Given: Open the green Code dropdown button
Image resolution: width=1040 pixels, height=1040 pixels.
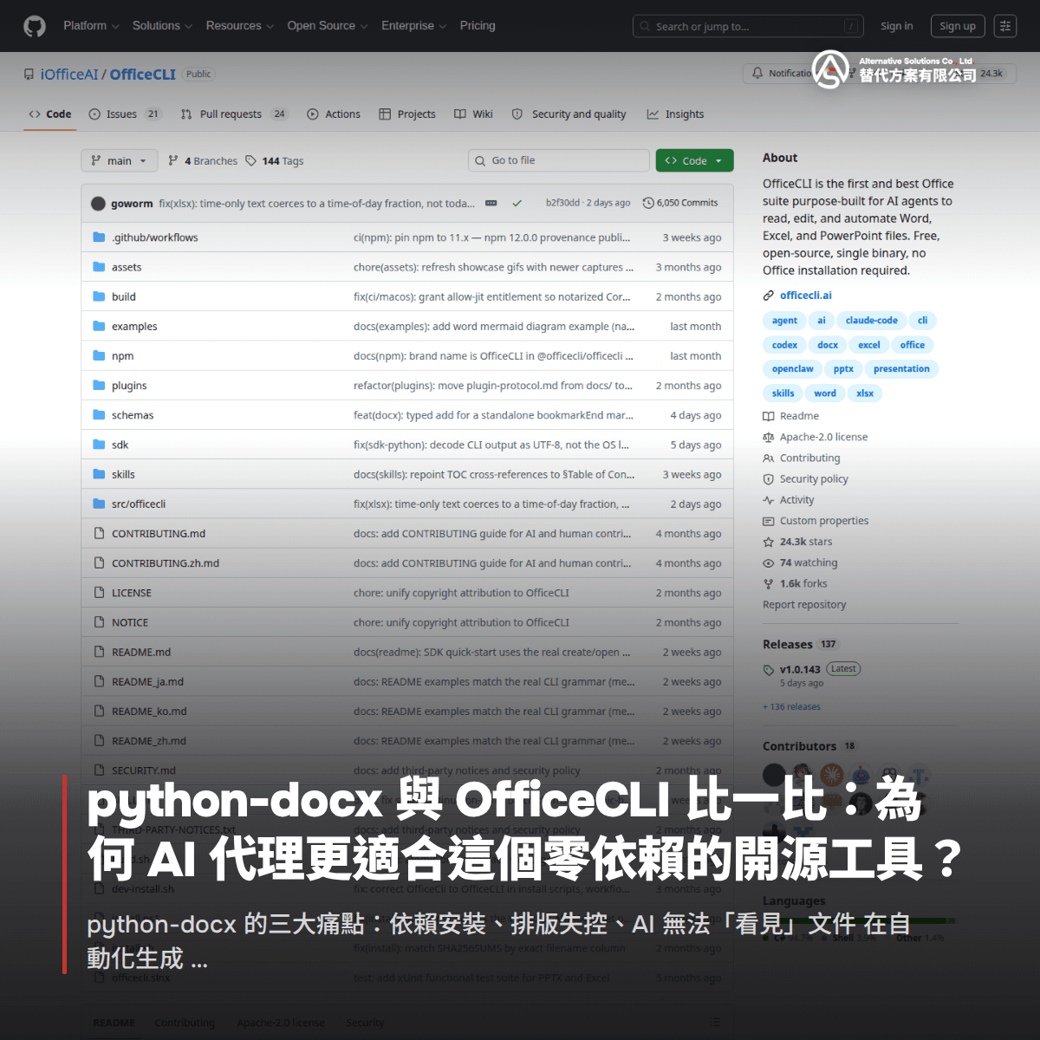Looking at the screenshot, I should coord(694,160).
